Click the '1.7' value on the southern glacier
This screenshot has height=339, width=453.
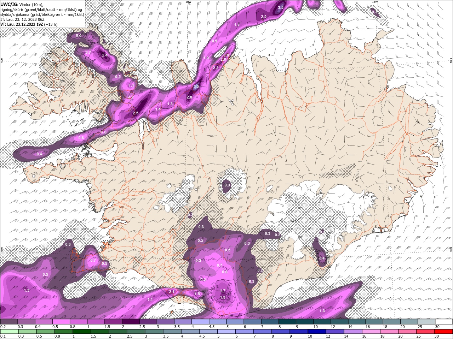tap(223, 291)
